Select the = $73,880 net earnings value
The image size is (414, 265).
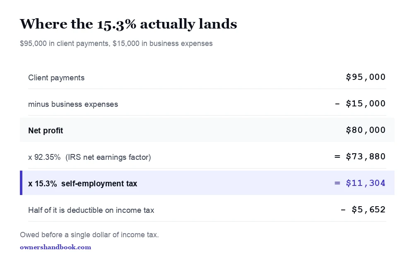(360, 157)
